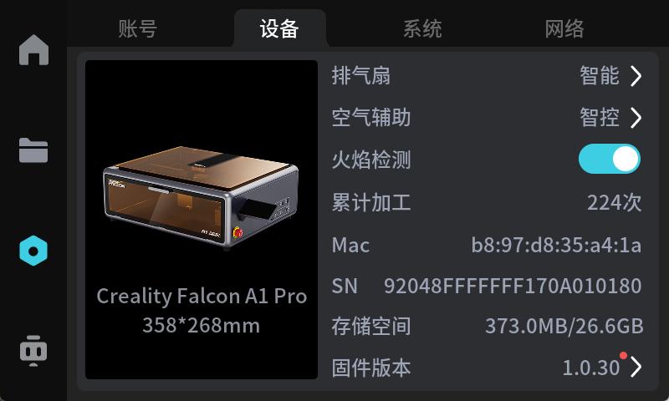
Task: Toggle the 火焰检测 flame detection switch
Action: pyautogui.click(x=610, y=159)
